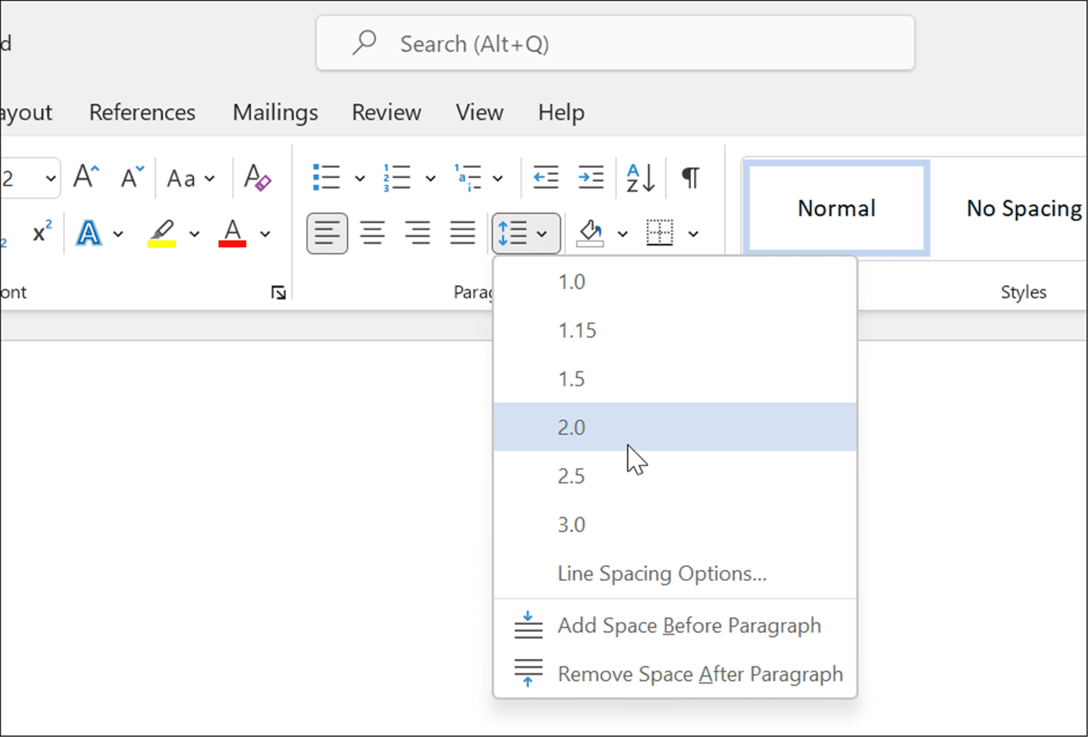Open the numbering library dropdown arrow

(x=431, y=179)
